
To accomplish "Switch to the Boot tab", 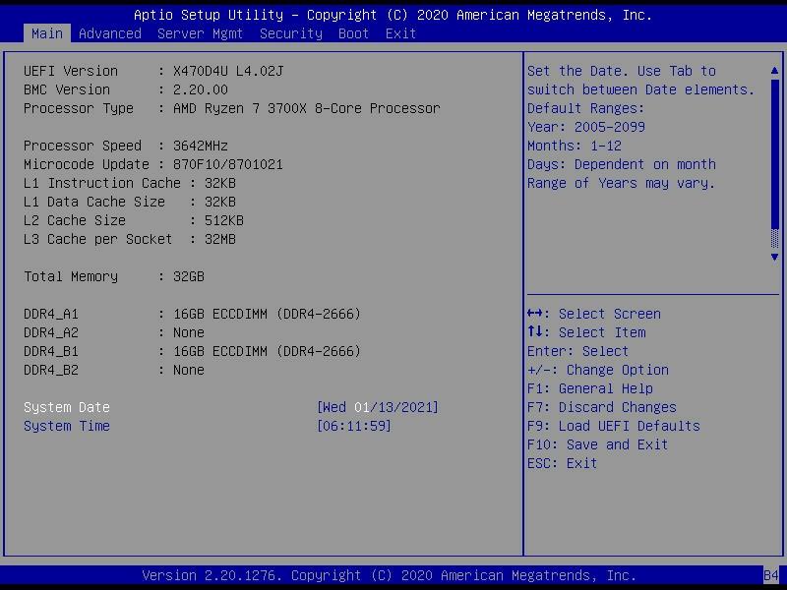I will tap(354, 33).
